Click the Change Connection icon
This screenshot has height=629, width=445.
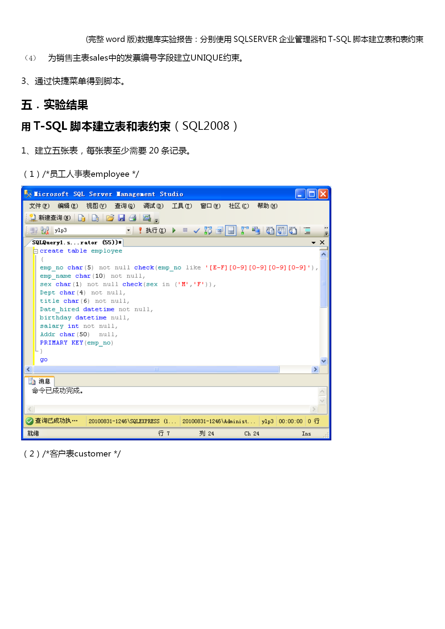(x=45, y=231)
